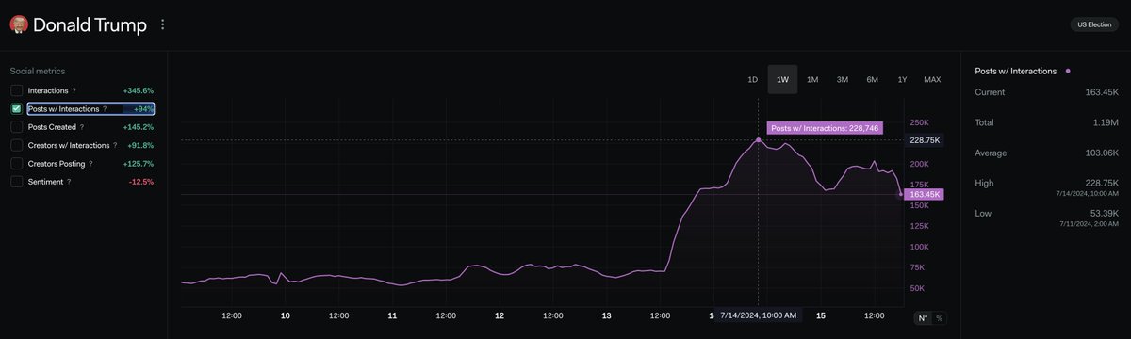Screen dimensions: 1131x339
Task: Click the 7/11/2024, 2:00 AM low timestamp
Action: click(1090, 224)
